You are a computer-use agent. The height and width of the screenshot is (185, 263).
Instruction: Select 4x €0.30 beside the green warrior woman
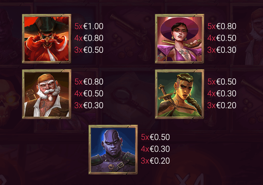[222, 93]
